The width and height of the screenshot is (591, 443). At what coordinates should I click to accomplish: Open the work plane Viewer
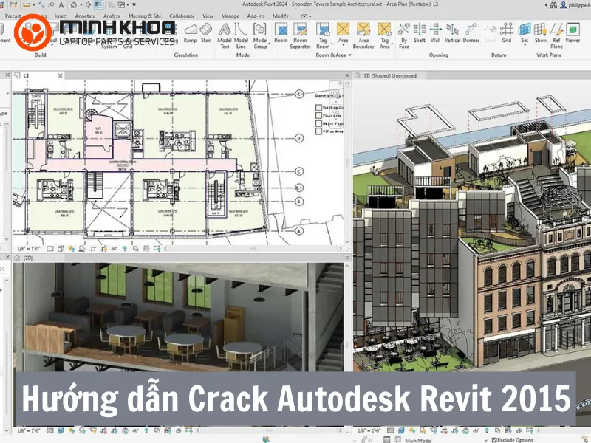pos(573,33)
